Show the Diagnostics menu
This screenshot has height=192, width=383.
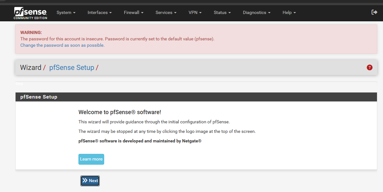click(256, 12)
